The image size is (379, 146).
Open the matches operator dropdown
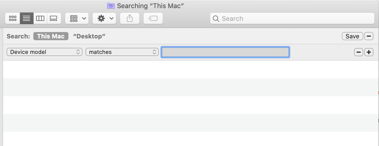coord(122,52)
